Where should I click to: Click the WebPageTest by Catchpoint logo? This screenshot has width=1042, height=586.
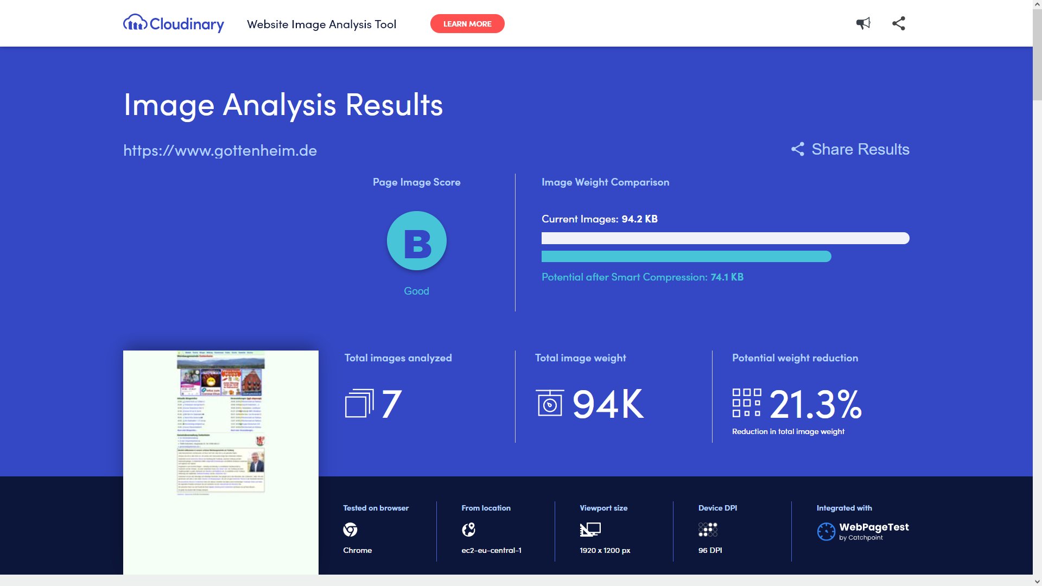pos(863,531)
